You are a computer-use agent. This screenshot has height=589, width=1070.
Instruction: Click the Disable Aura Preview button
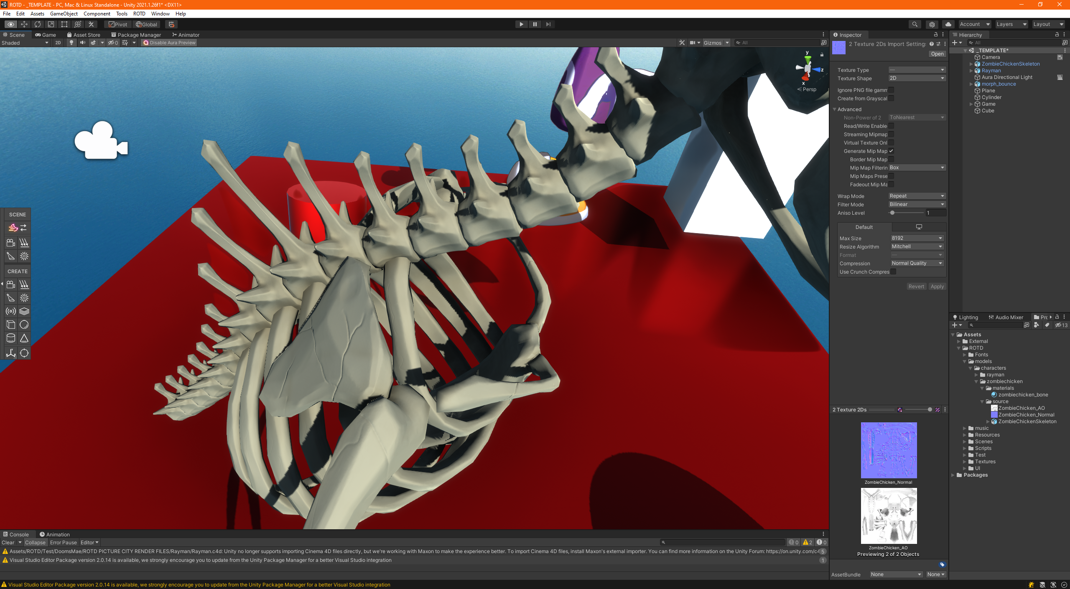coord(169,43)
